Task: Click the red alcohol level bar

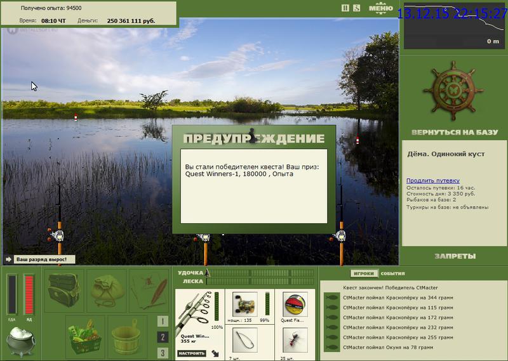Action: tap(29, 294)
